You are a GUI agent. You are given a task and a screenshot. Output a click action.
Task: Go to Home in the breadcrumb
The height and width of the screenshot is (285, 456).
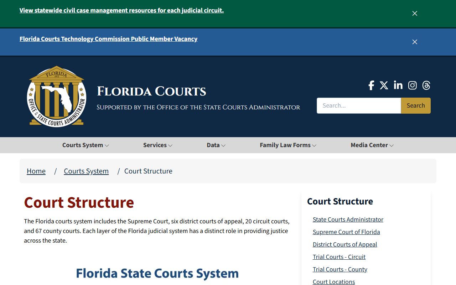(36, 171)
